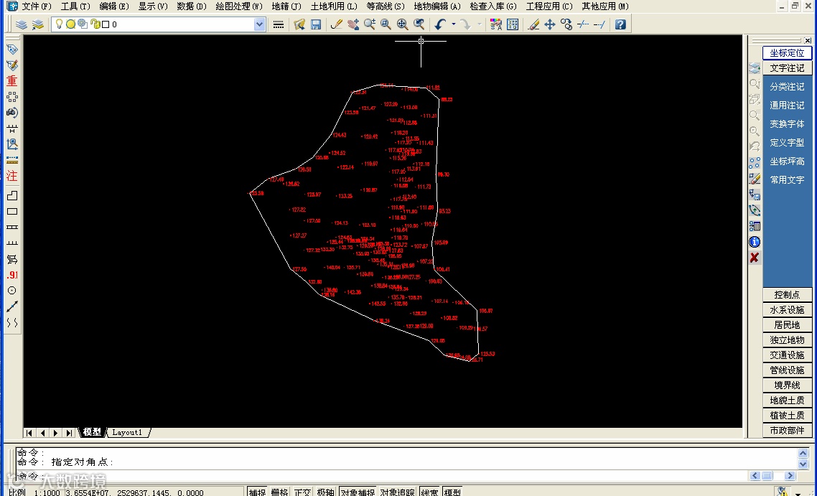The width and height of the screenshot is (817, 496).
Task: Toggle 捕捉 snap mode in status bar
Action: pyautogui.click(x=257, y=492)
